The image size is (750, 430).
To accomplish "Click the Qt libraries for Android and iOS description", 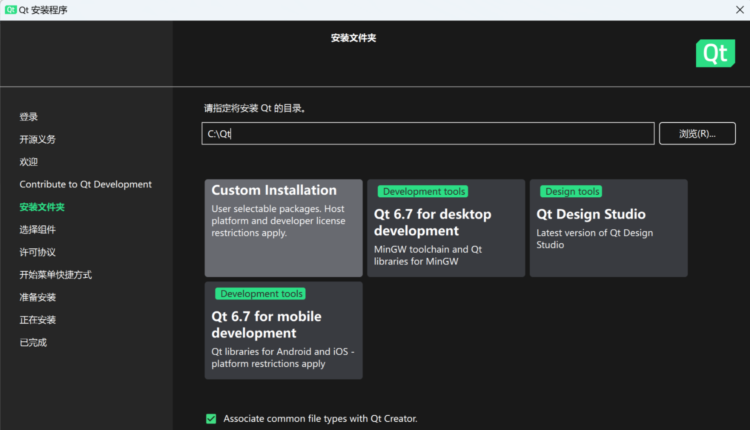I will point(283,358).
